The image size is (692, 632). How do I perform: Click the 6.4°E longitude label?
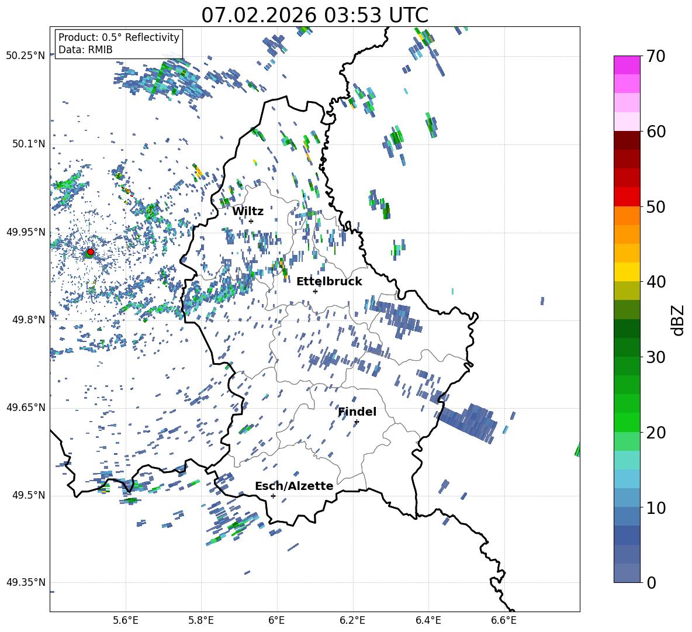pyautogui.click(x=428, y=620)
